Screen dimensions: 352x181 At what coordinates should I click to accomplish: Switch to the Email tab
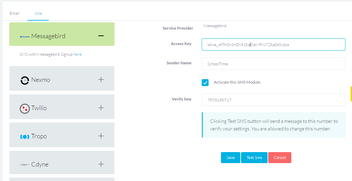[x=14, y=13]
